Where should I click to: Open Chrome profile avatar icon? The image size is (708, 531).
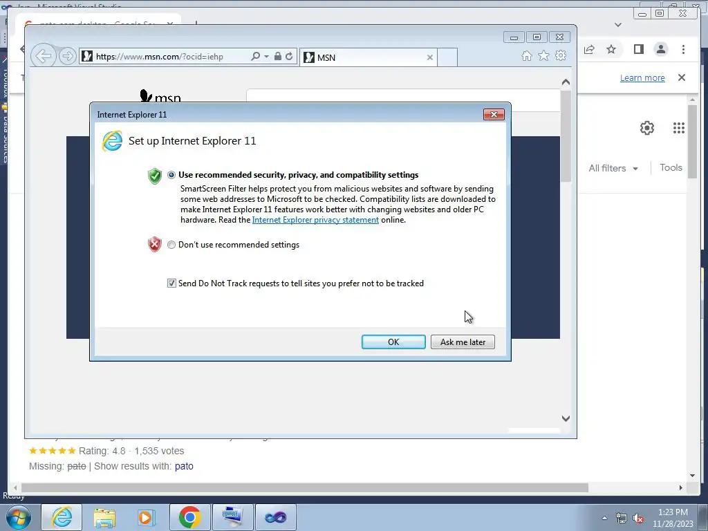tap(661, 49)
